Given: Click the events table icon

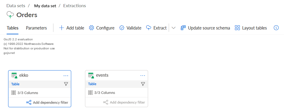Looking at the screenshot, I should (x=91, y=76).
